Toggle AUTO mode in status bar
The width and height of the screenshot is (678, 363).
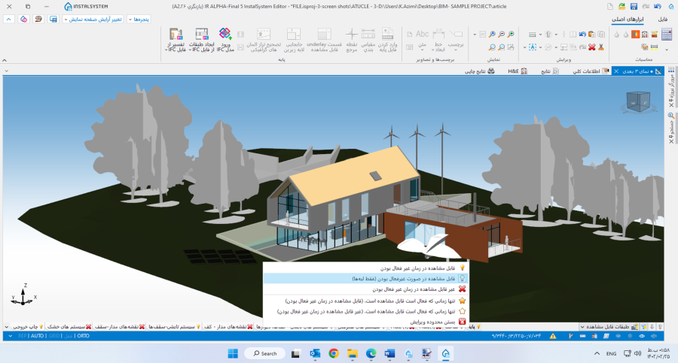point(38,336)
